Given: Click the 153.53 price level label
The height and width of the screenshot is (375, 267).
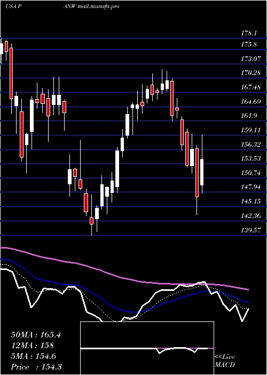Looking at the screenshot, I should point(250,159).
